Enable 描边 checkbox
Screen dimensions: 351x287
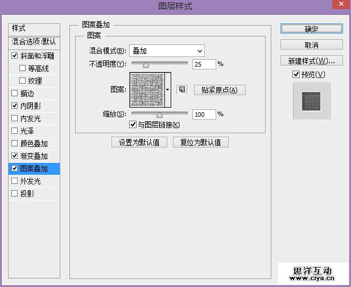point(15,93)
